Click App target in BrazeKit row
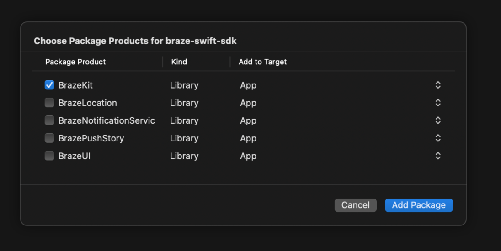 pos(248,85)
